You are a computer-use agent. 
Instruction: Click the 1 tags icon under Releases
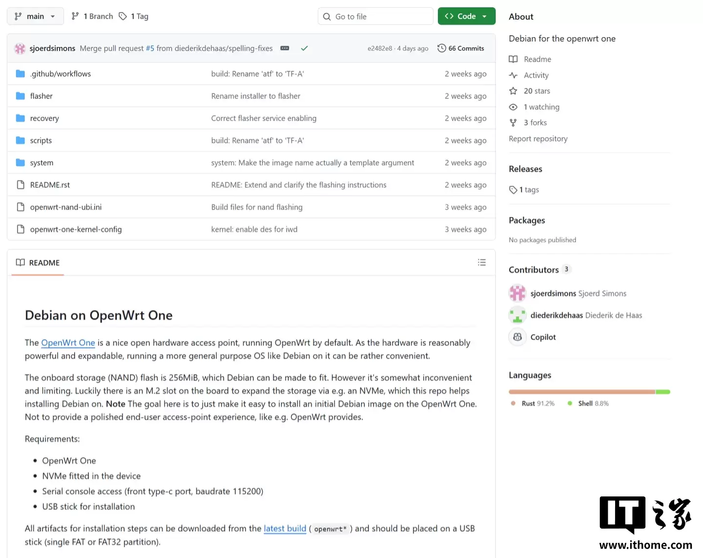click(513, 190)
